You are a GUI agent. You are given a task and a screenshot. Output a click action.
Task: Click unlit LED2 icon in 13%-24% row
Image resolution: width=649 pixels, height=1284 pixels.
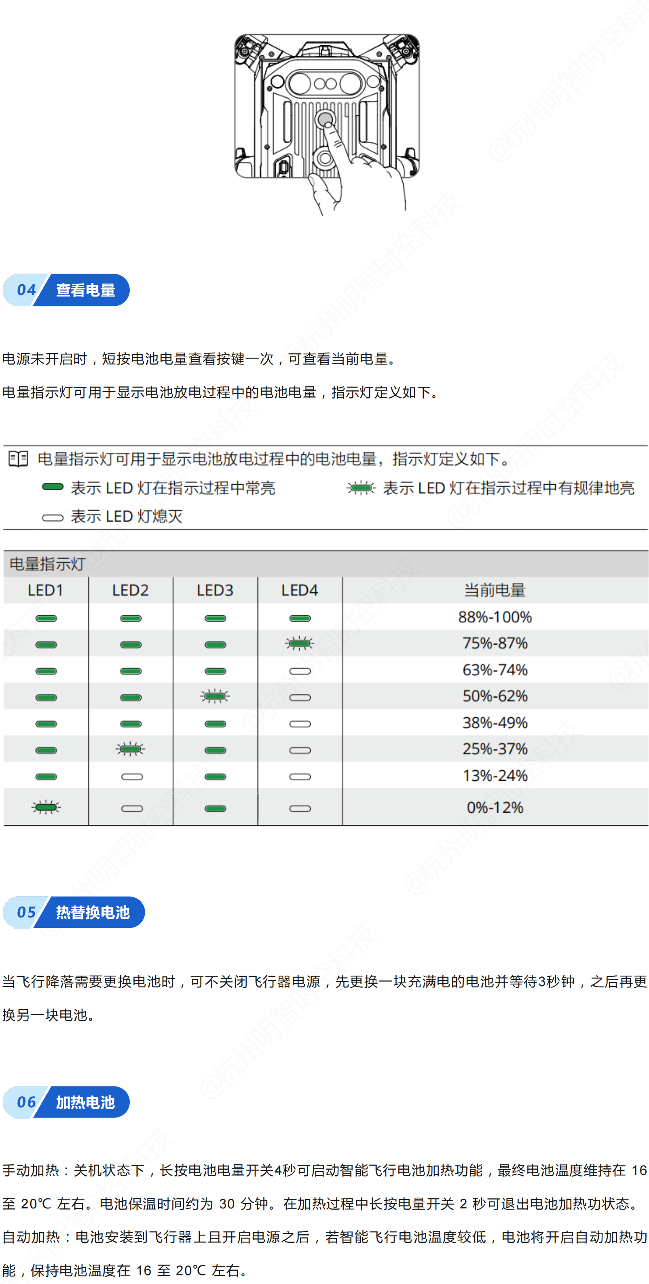tap(132, 776)
